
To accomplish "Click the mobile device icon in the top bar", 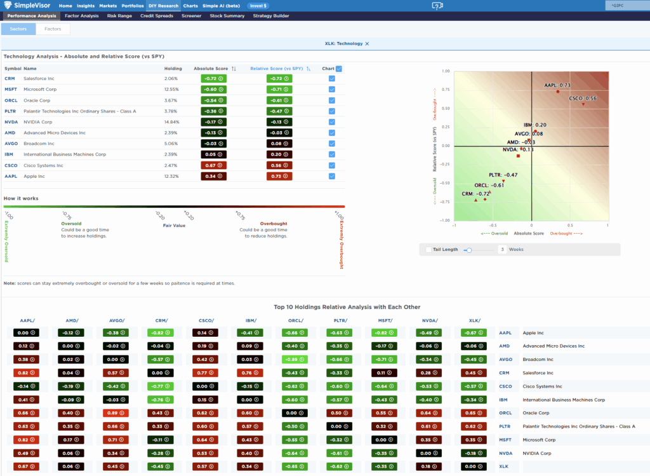I will [x=438, y=5].
